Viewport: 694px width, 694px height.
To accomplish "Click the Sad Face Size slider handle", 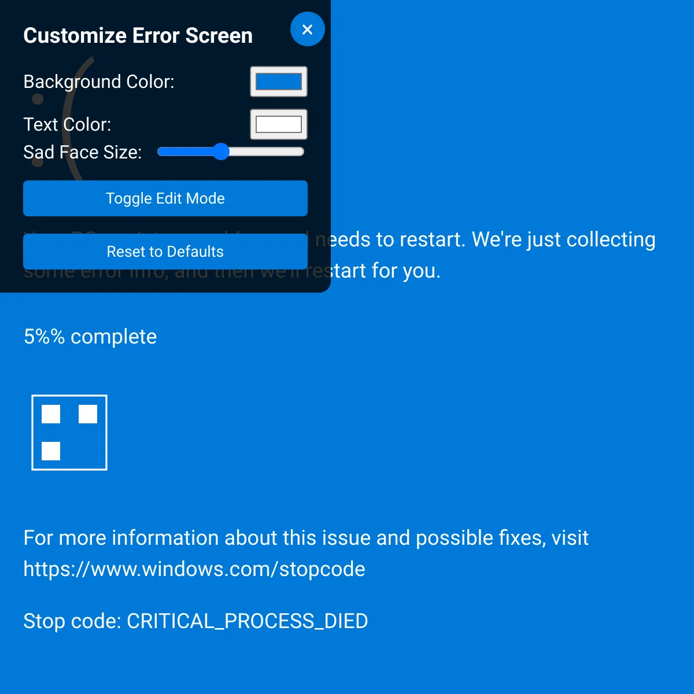I will [221, 152].
